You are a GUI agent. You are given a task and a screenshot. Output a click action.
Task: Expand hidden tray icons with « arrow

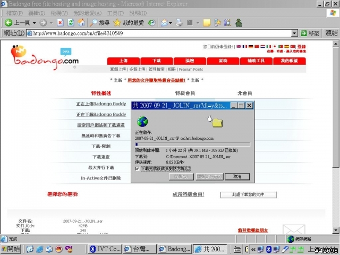[x=253, y=249]
